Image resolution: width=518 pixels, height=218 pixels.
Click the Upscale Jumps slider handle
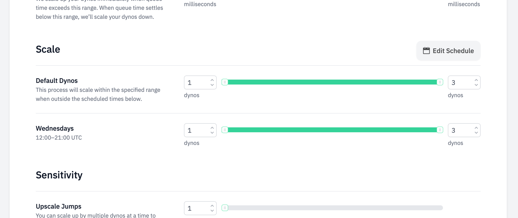pyautogui.click(x=225, y=208)
